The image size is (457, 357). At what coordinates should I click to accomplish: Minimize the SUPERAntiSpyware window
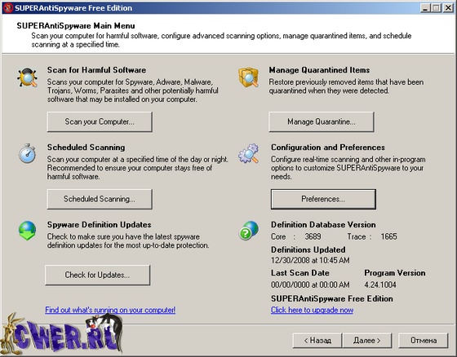(425, 8)
